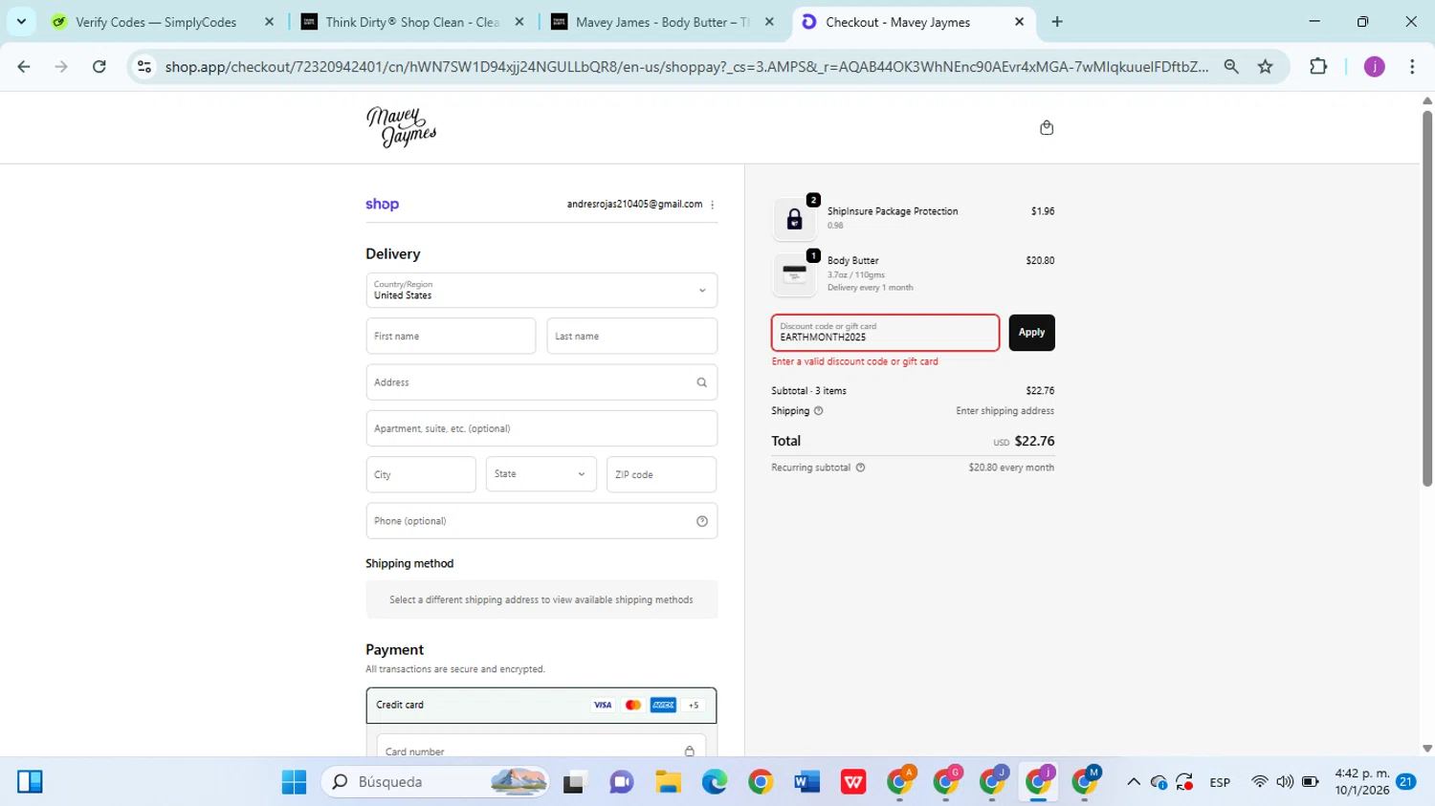Click the Address field
Viewport: 1435px width, 806px height.
click(541, 382)
